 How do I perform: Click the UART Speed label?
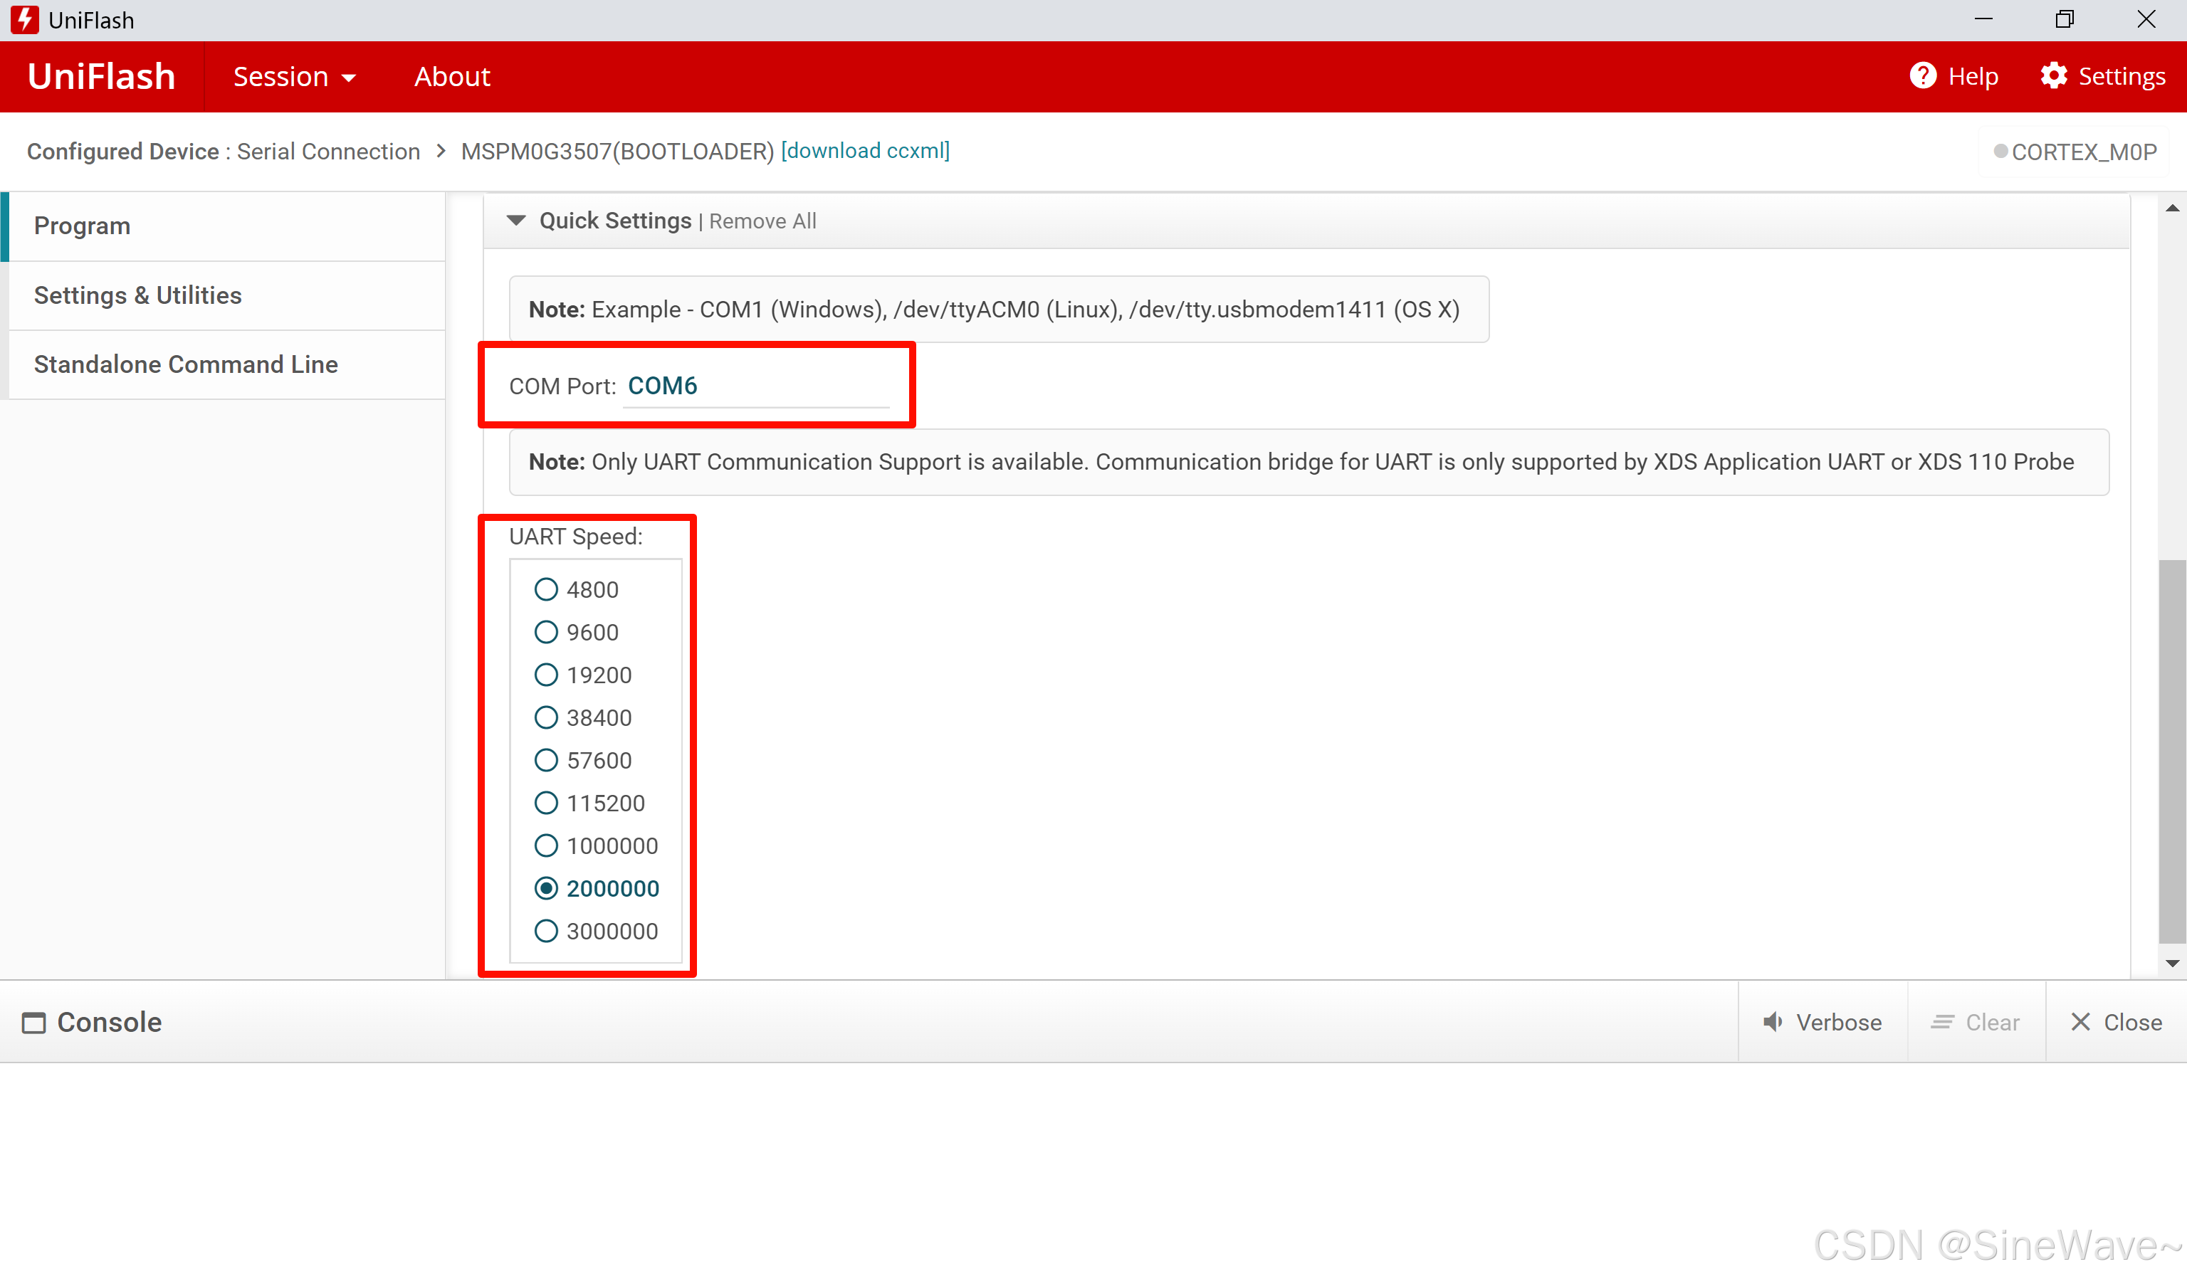(x=575, y=537)
